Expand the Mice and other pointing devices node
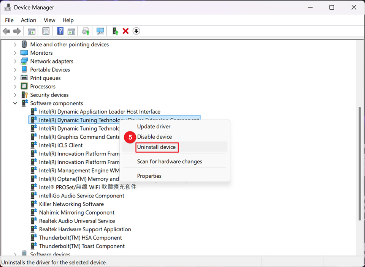The width and height of the screenshot is (365, 267). (x=15, y=44)
